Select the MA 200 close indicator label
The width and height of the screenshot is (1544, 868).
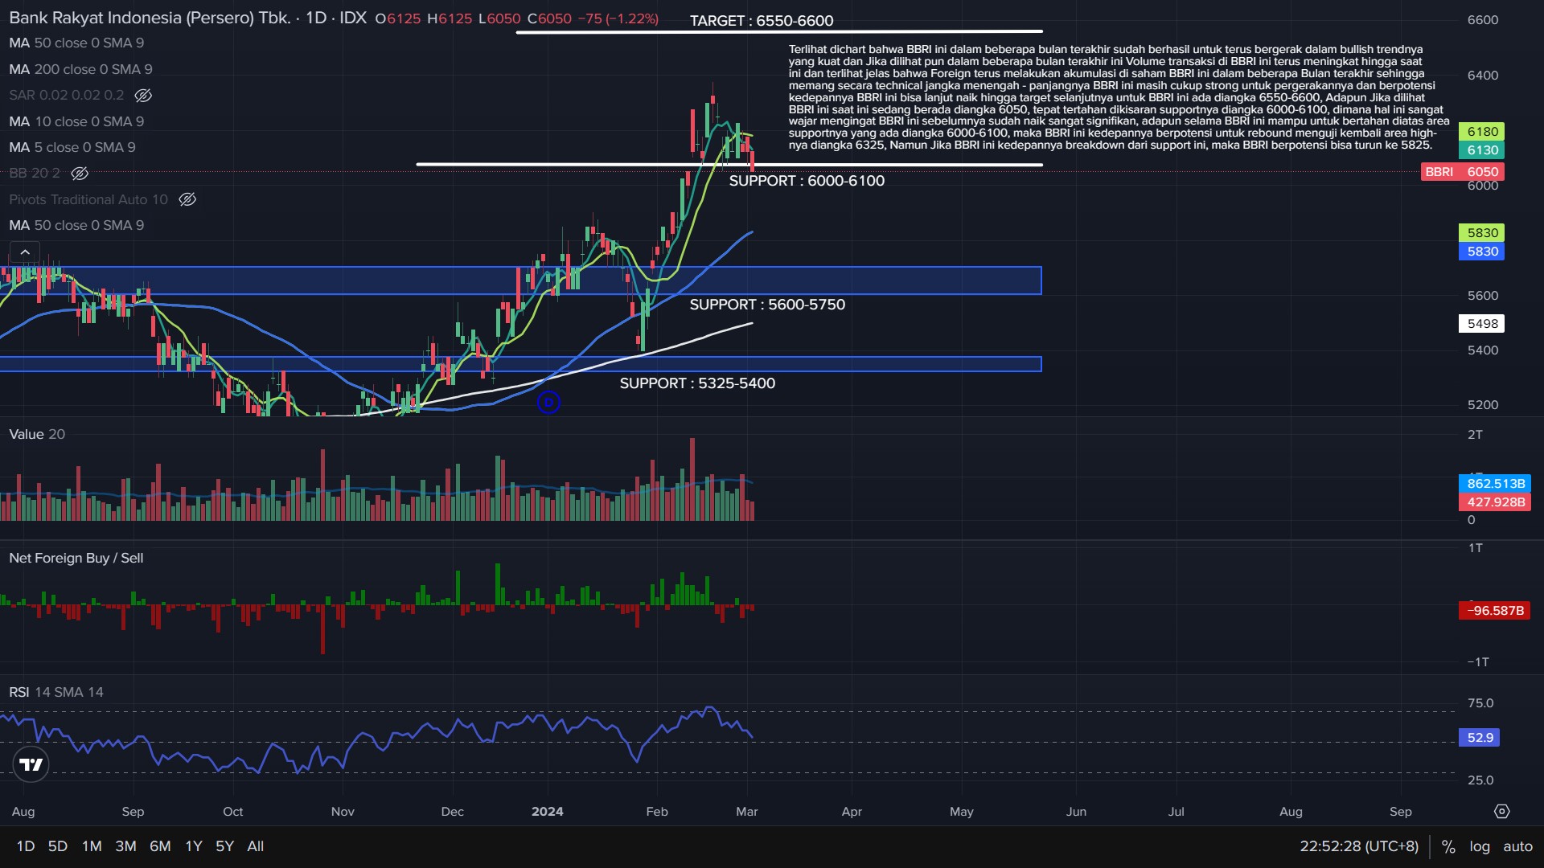(x=80, y=69)
